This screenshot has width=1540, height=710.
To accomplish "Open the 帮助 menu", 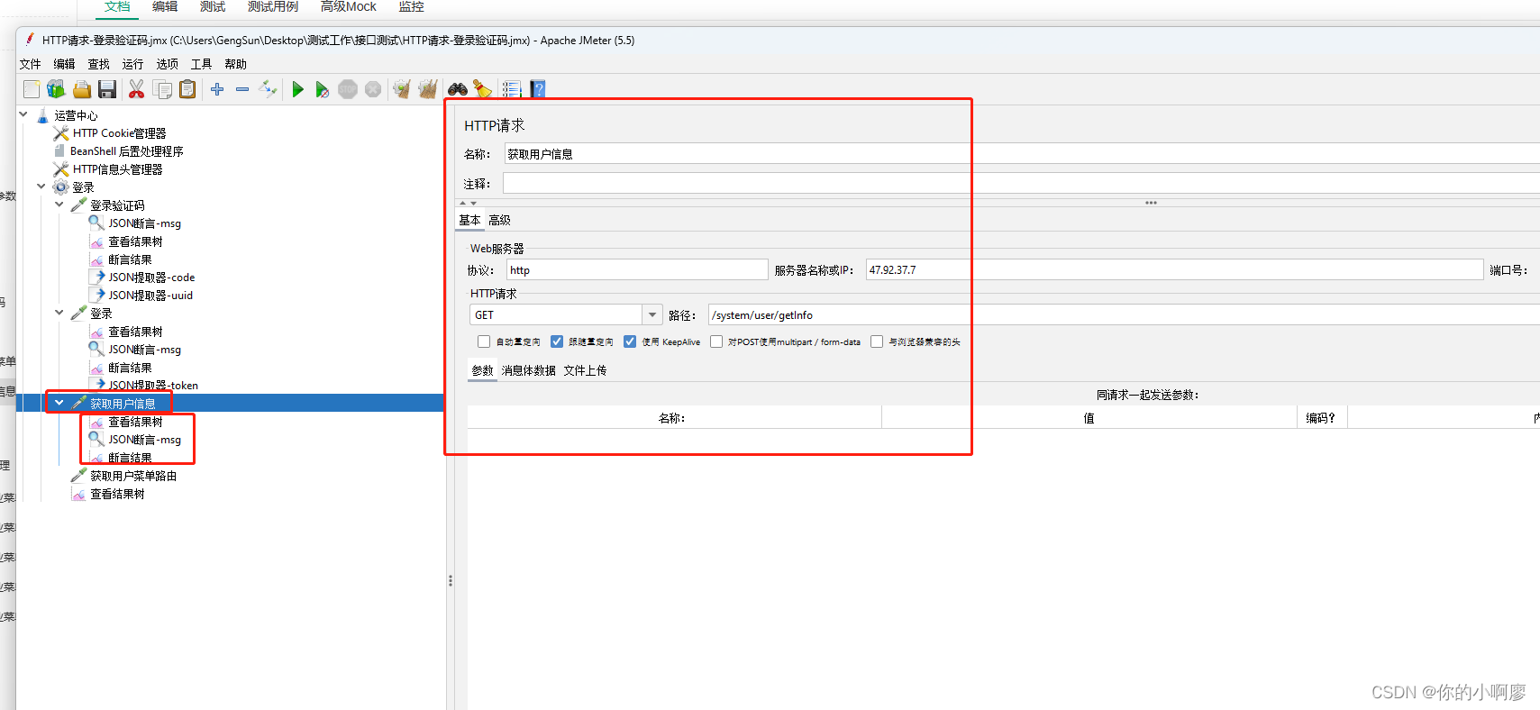I will point(235,64).
